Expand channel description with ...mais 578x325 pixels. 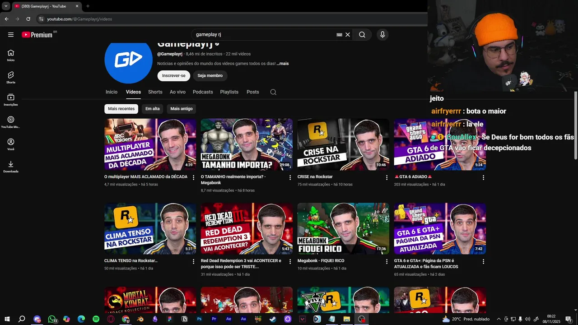(x=283, y=64)
